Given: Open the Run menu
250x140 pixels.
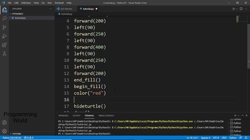Looking at the screenshot, I should click(x=50, y=3).
